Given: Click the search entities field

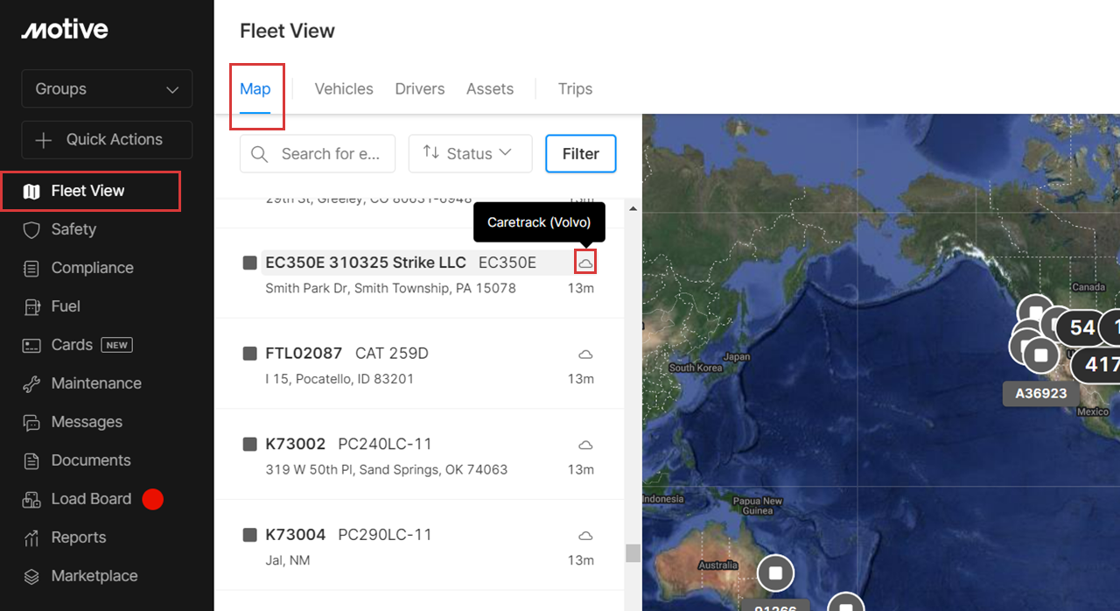Looking at the screenshot, I should coord(329,153).
